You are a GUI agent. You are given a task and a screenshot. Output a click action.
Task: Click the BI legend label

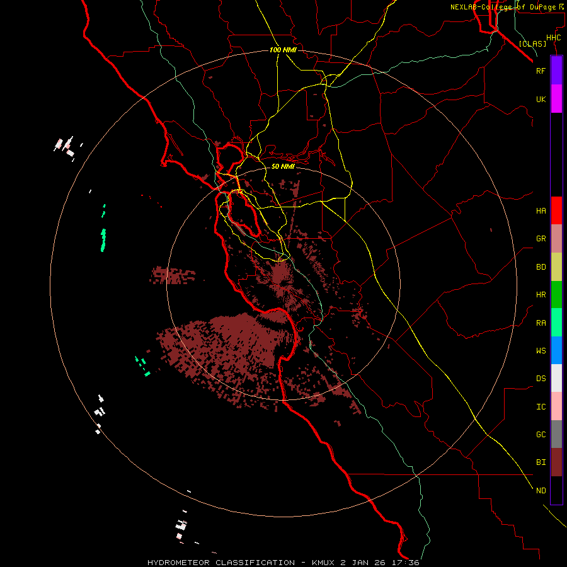pos(541,462)
